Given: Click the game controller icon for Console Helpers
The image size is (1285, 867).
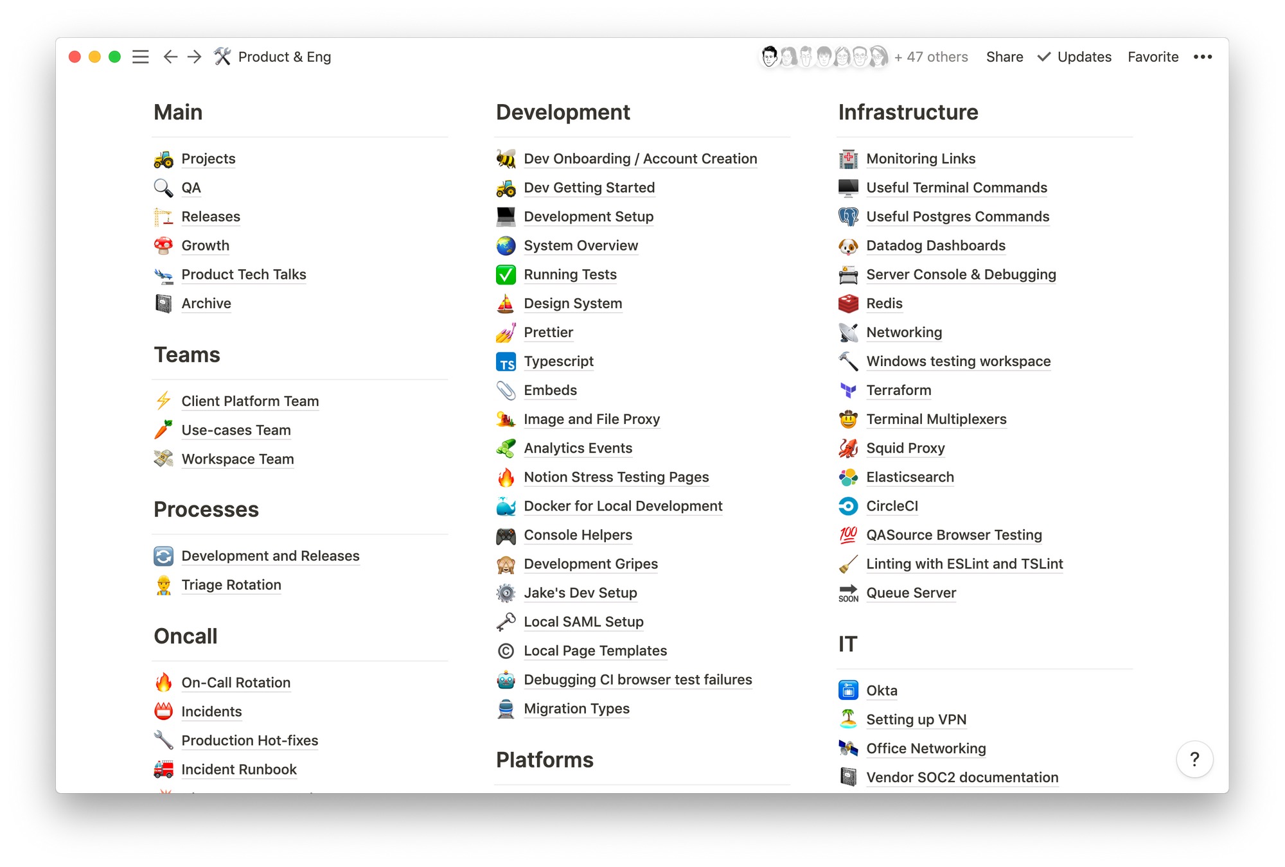Looking at the screenshot, I should 506,535.
